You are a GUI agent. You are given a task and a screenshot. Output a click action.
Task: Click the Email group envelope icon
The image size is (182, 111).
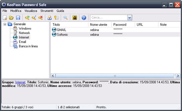[x=15, y=42]
